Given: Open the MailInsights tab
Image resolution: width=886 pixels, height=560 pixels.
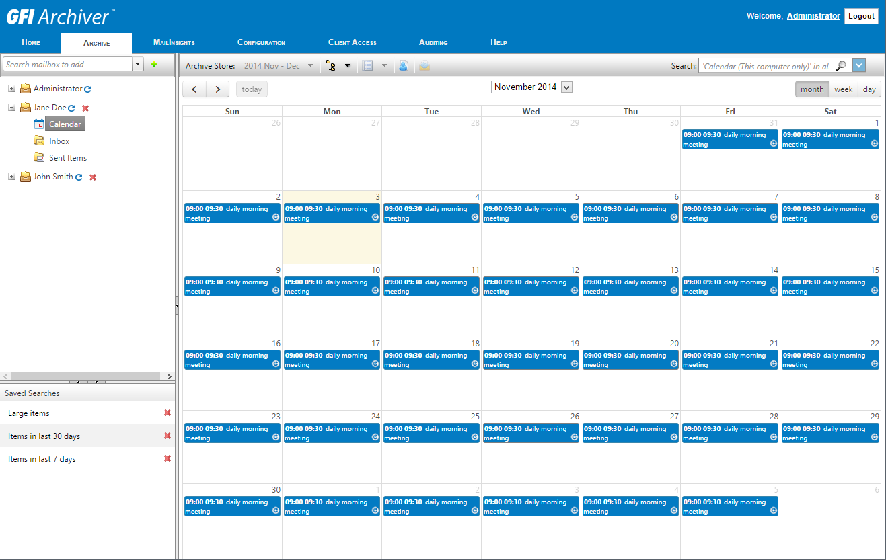Looking at the screenshot, I should point(174,42).
